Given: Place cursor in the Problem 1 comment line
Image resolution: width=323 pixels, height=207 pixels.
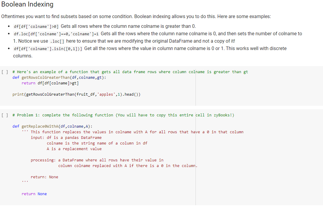Looking at the screenshot, I should (x=123, y=115).
